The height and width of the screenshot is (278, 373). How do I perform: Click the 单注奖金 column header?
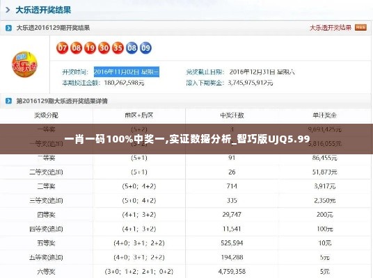coord(325,115)
